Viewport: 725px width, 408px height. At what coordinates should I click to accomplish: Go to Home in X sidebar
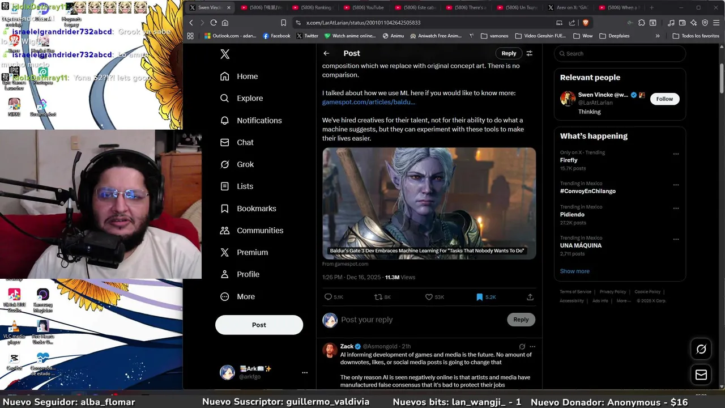pyautogui.click(x=239, y=76)
